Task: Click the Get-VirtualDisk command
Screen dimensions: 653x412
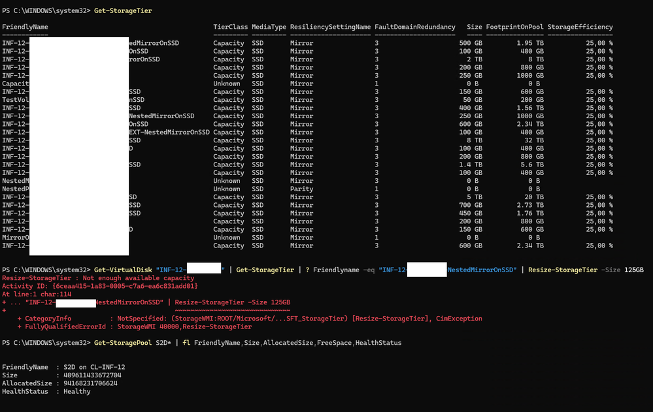Action: pyautogui.click(x=123, y=270)
